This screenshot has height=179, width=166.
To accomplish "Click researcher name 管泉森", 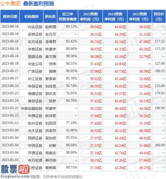I will pyautogui.click(x=51, y=79).
